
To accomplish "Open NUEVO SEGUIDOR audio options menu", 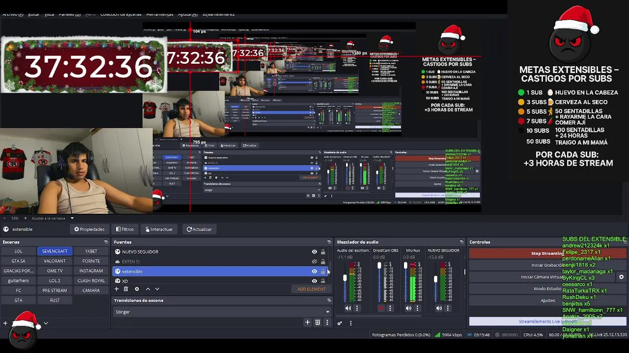I will coord(448,308).
